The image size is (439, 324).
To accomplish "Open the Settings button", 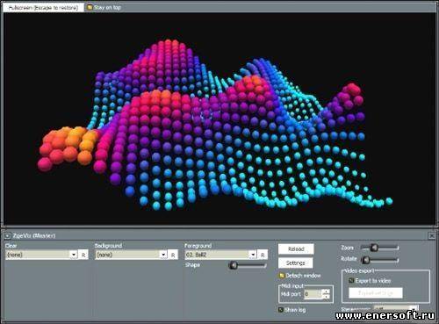I will (296, 263).
